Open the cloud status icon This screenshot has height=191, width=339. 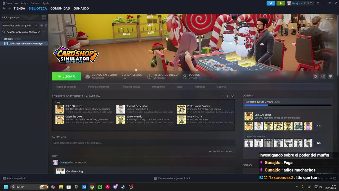[x=88, y=76]
